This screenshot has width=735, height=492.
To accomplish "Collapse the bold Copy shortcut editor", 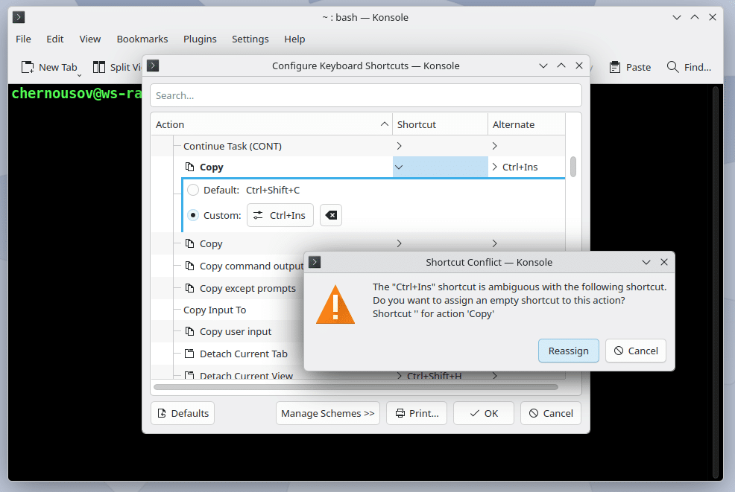I will coord(399,167).
